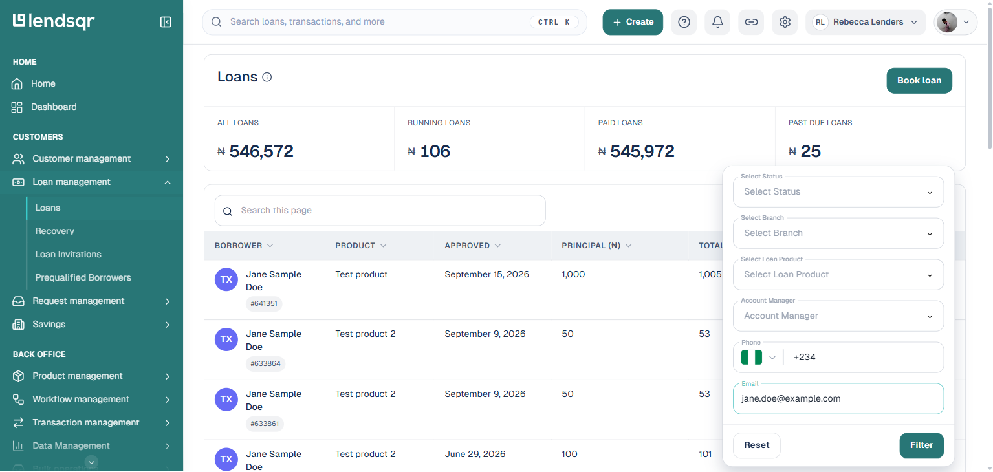Go to Prequalified Borrowers in the sidebar
Image resolution: width=993 pixels, height=472 pixels.
click(x=83, y=277)
